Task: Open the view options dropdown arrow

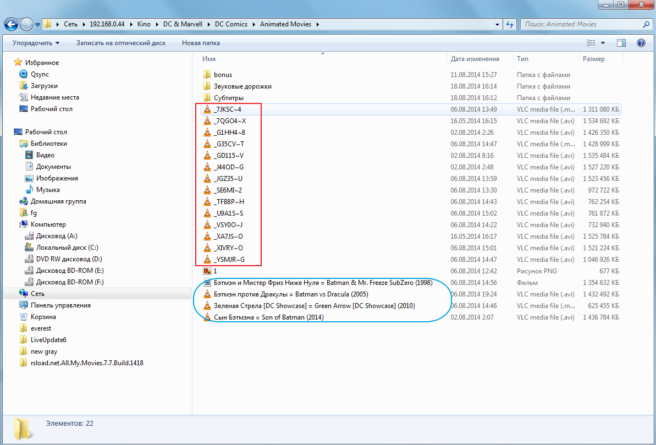Action: [x=603, y=43]
